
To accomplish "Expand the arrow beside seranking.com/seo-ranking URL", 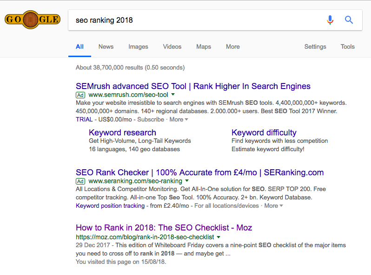I will pyautogui.click(x=187, y=181).
